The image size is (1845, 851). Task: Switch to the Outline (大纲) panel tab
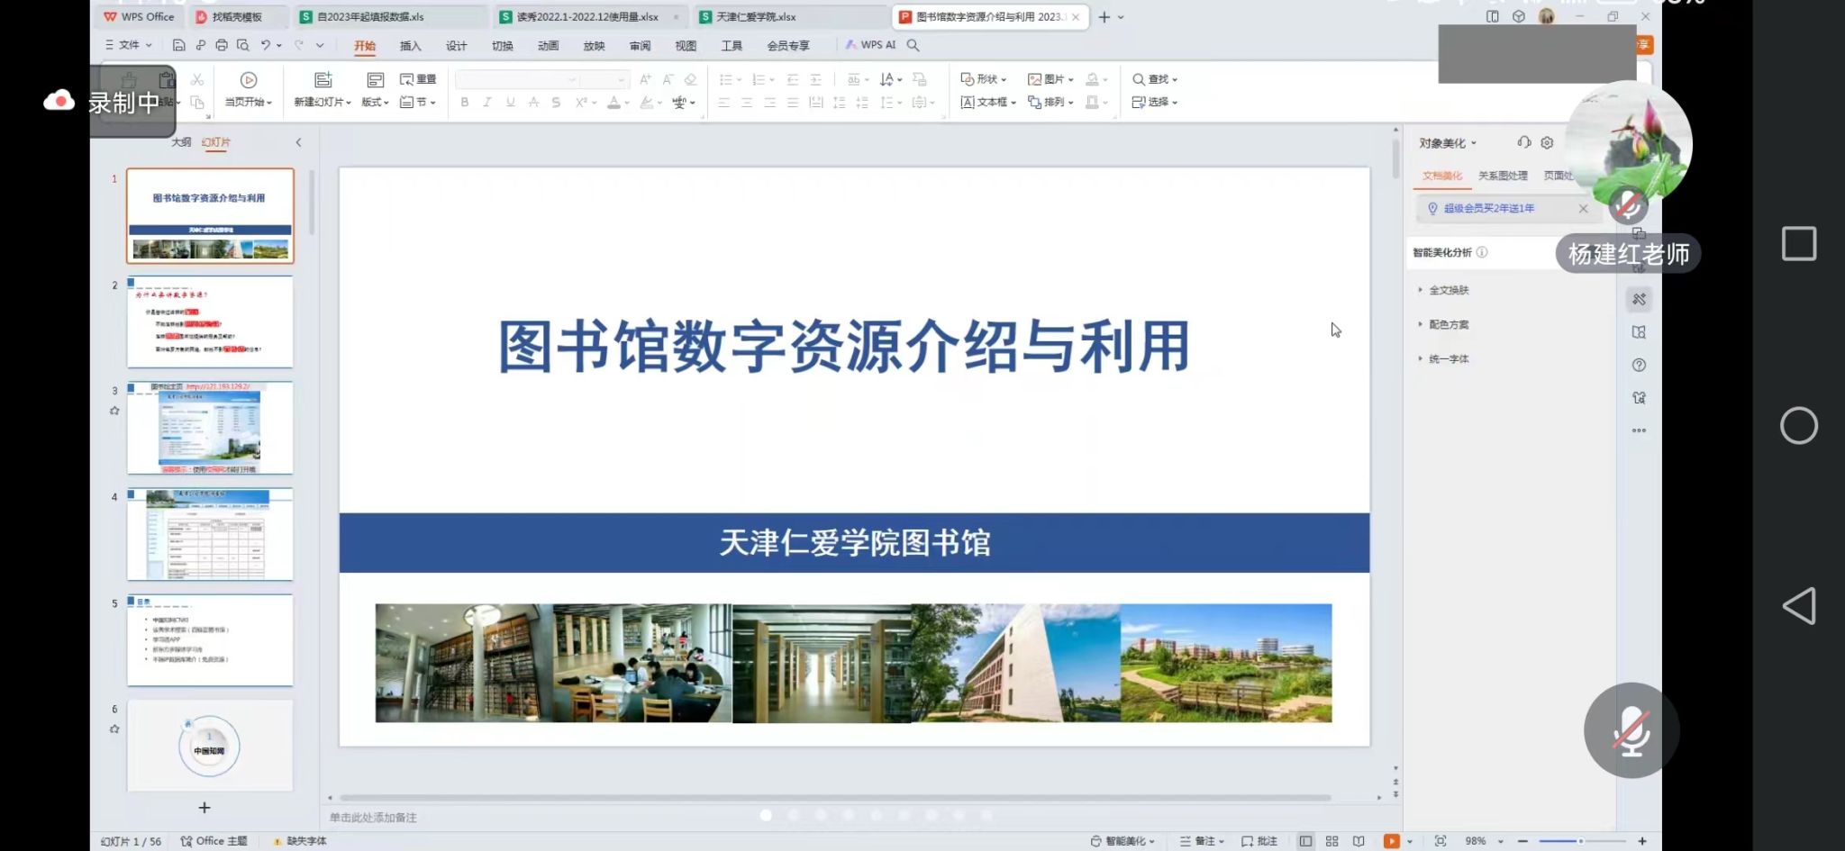click(x=181, y=142)
